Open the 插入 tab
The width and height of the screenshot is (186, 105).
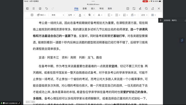(x=93, y=8)
